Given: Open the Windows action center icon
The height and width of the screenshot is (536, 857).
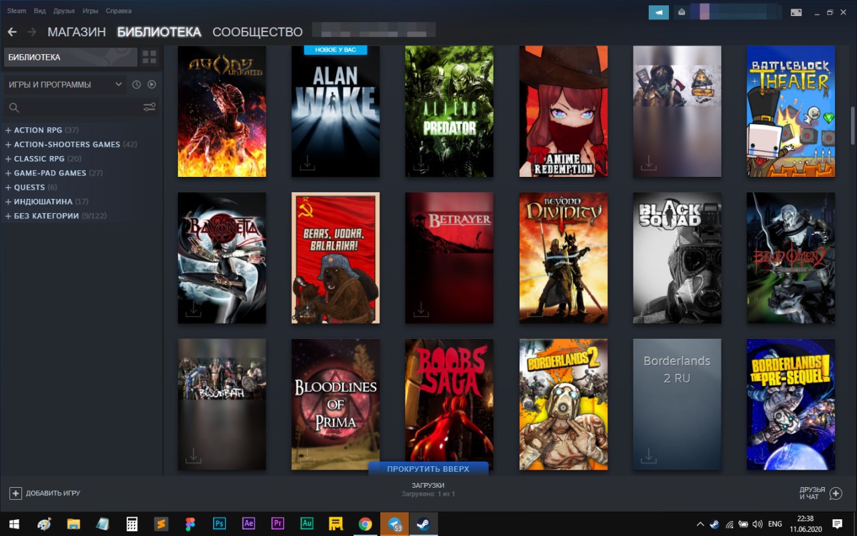Looking at the screenshot, I should click(x=837, y=523).
